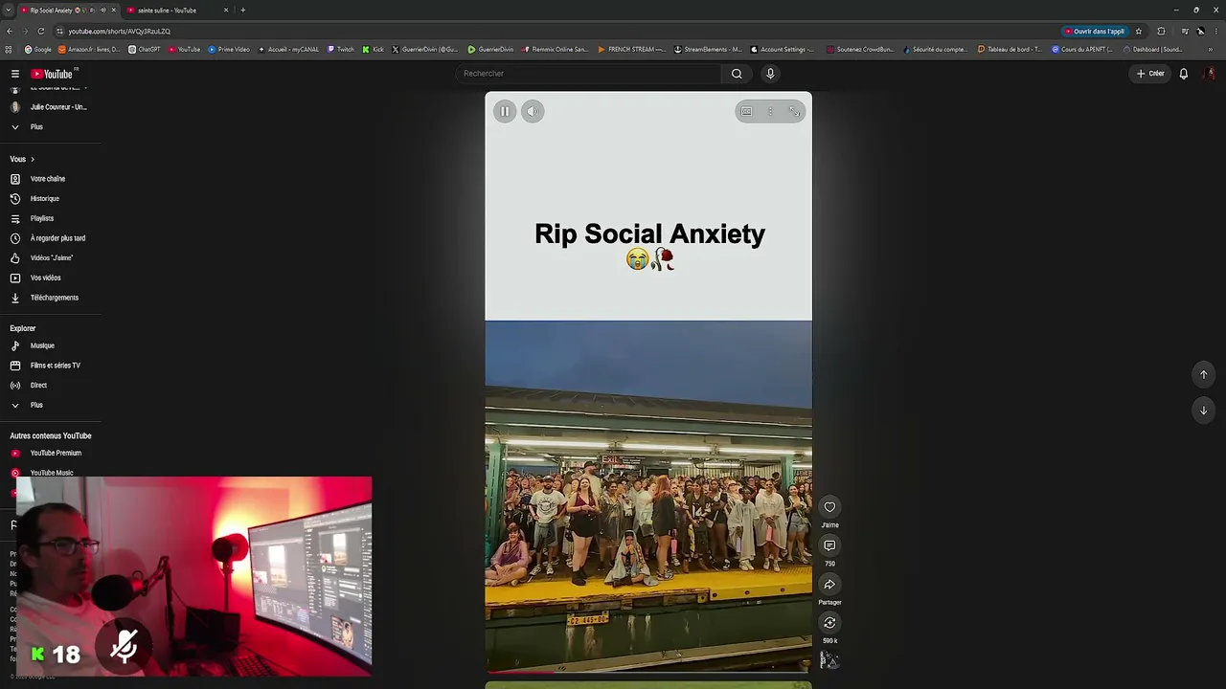Open the apps grid in the bookmarks bar
Screen dimensions: 1226x689
(x=9, y=50)
